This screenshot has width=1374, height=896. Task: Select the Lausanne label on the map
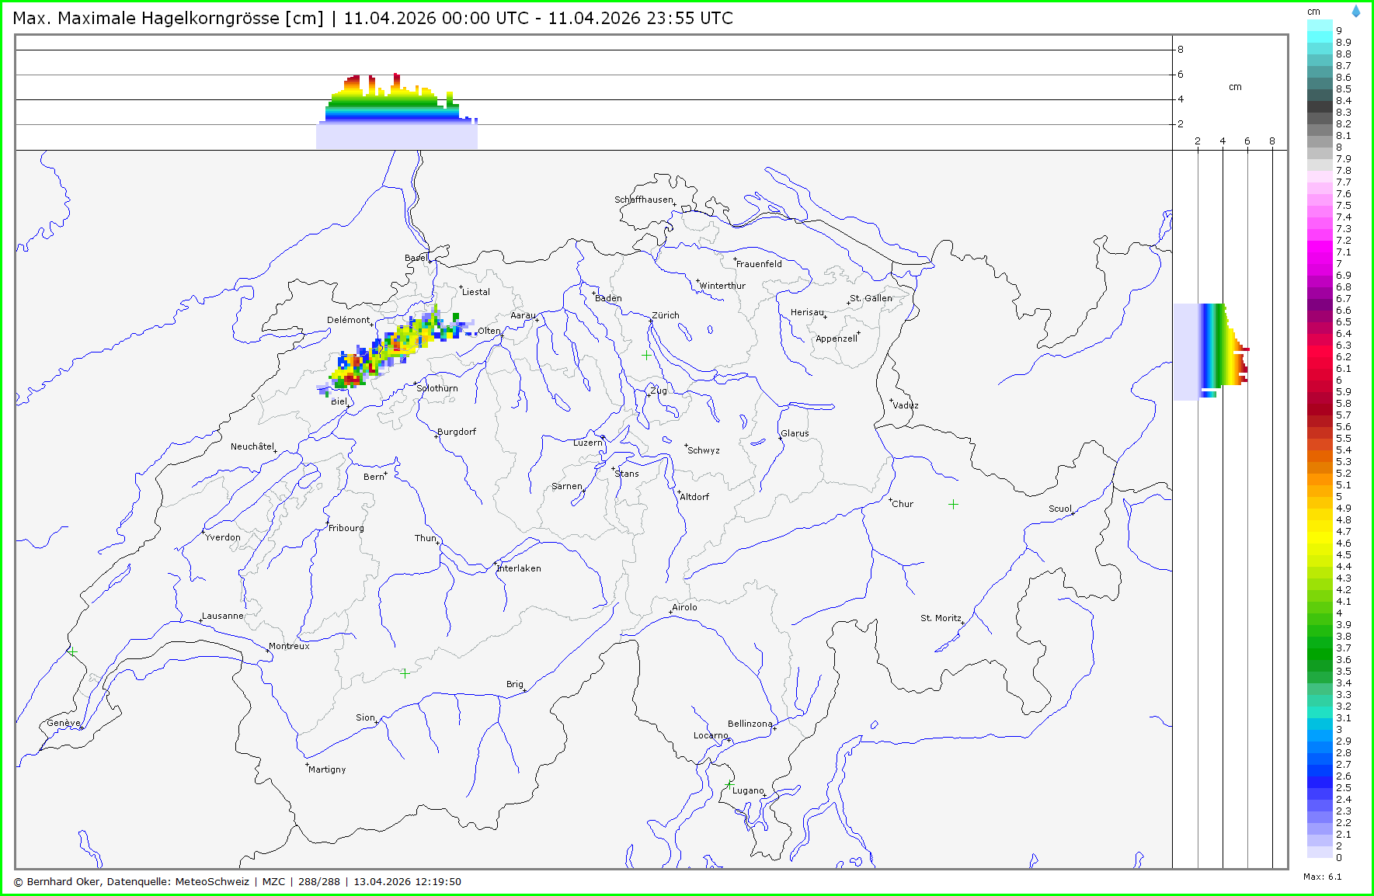[222, 616]
